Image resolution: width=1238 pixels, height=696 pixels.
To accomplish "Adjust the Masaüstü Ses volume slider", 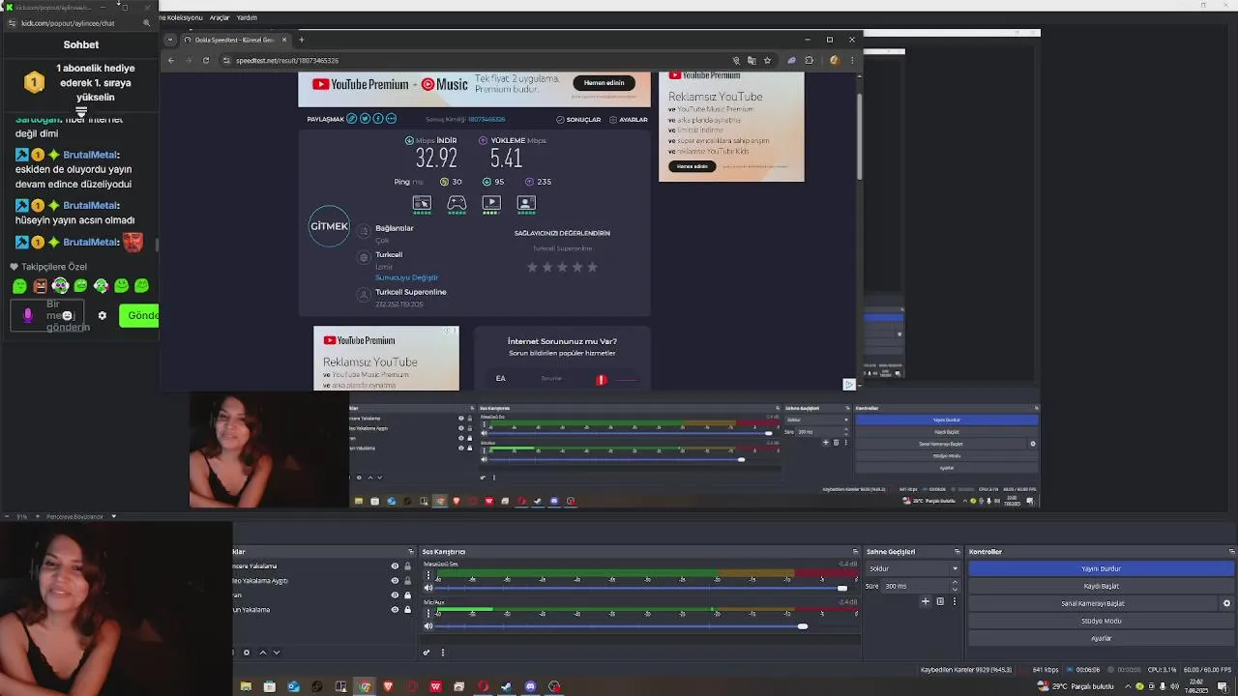I will click(x=841, y=588).
